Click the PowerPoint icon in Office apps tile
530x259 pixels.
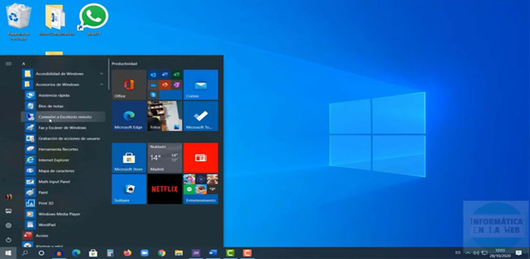click(165, 85)
